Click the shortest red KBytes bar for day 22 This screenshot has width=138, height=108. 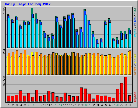pos(93,100)
